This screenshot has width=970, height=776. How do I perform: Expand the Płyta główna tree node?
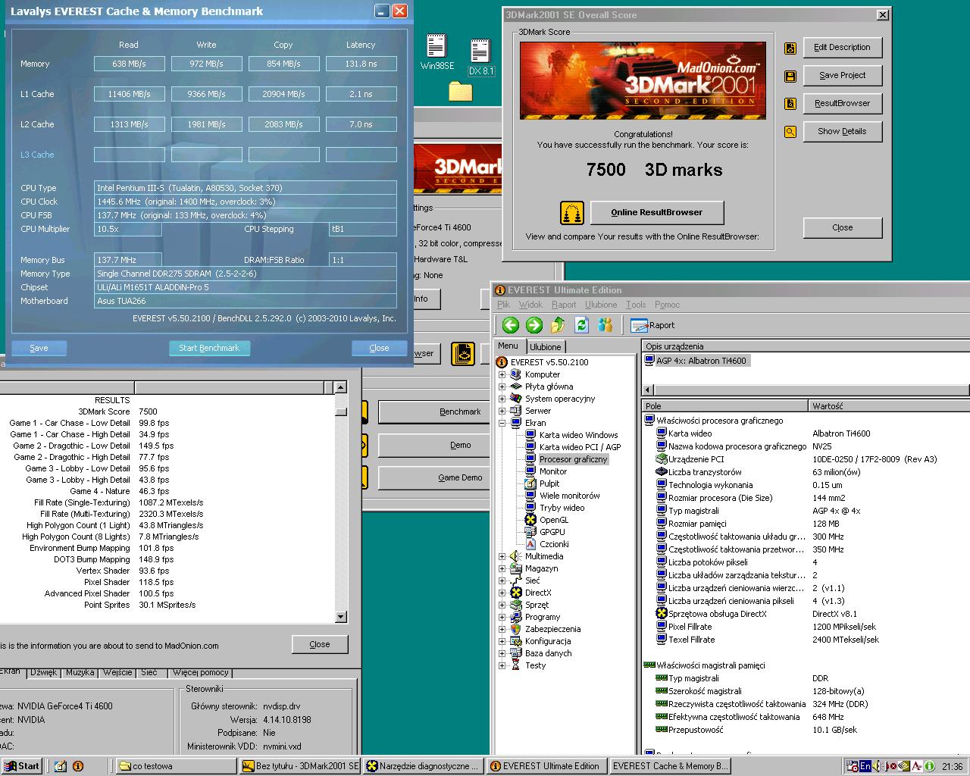click(502, 386)
